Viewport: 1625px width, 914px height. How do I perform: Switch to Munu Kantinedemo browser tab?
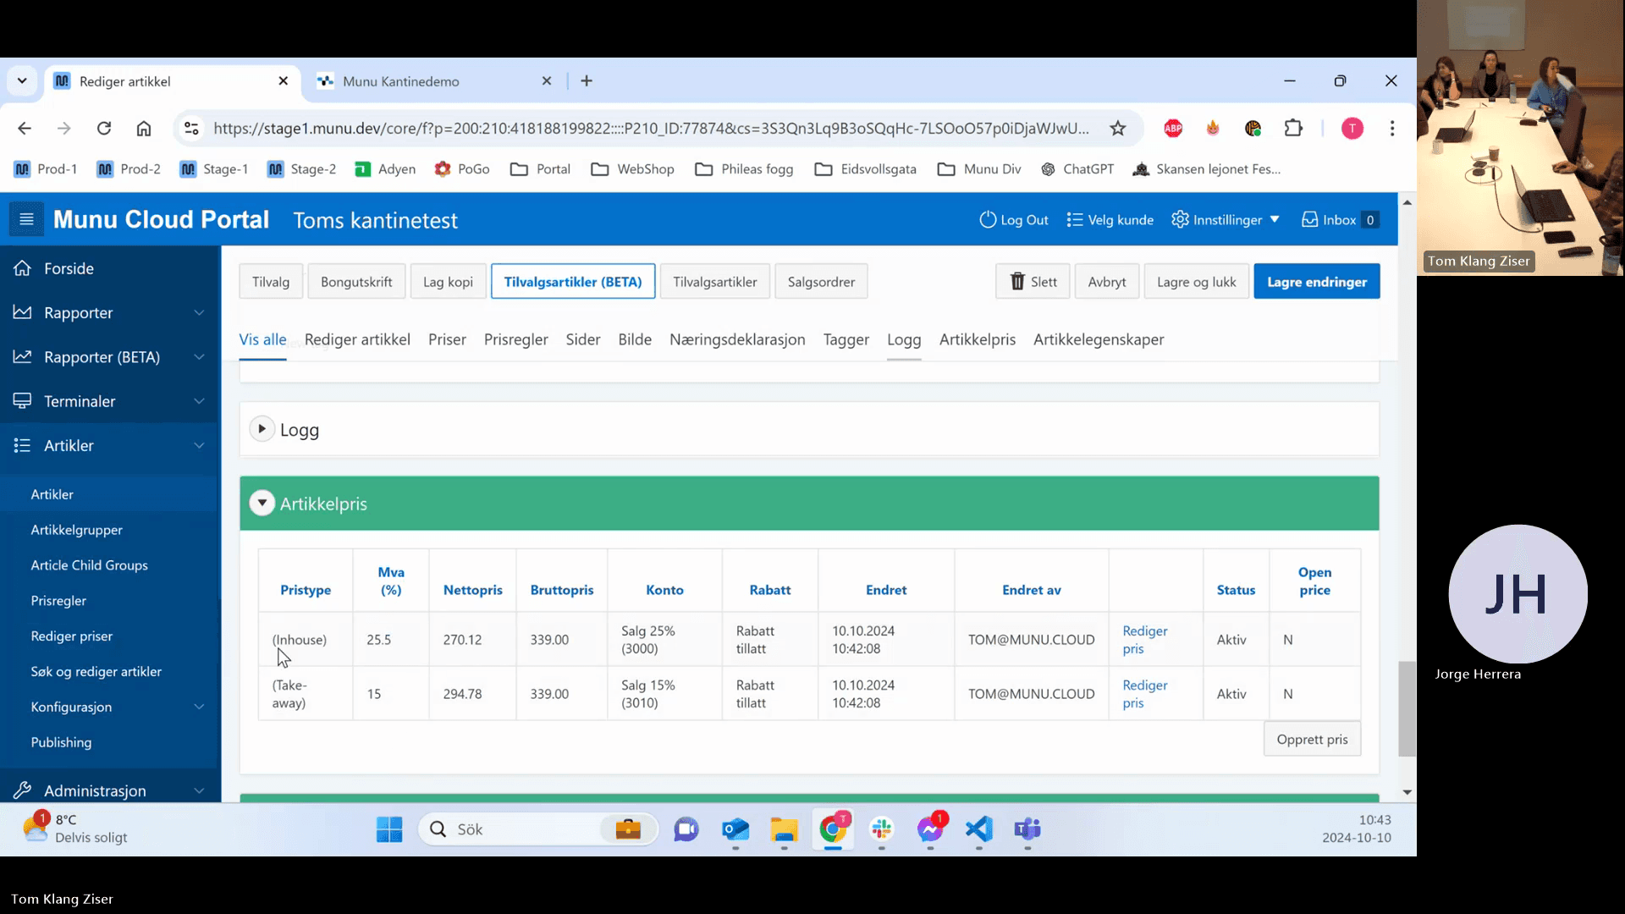[x=432, y=81]
